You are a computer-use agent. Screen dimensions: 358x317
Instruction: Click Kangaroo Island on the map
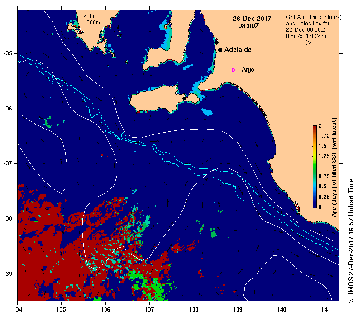point(158,99)
